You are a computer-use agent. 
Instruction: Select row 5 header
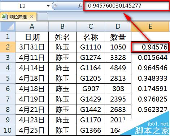point(8,78)
